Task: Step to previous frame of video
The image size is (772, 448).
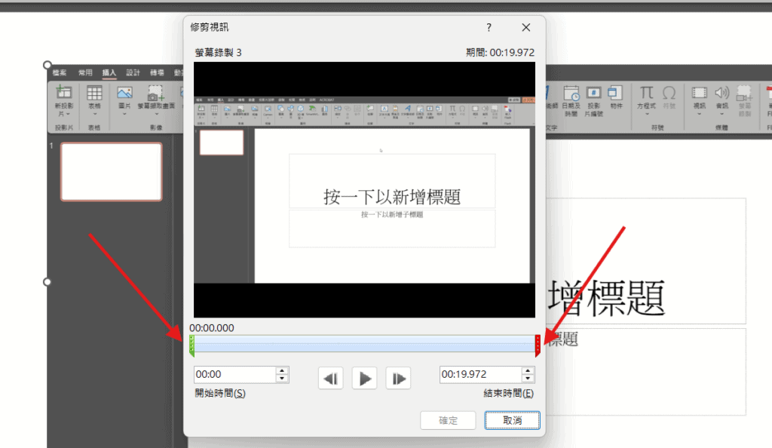Action: coord(331,379)
